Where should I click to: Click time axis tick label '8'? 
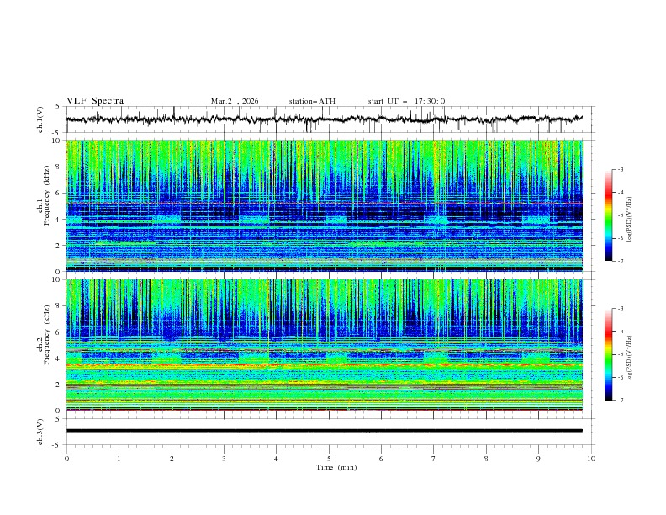tap(486, 459)
